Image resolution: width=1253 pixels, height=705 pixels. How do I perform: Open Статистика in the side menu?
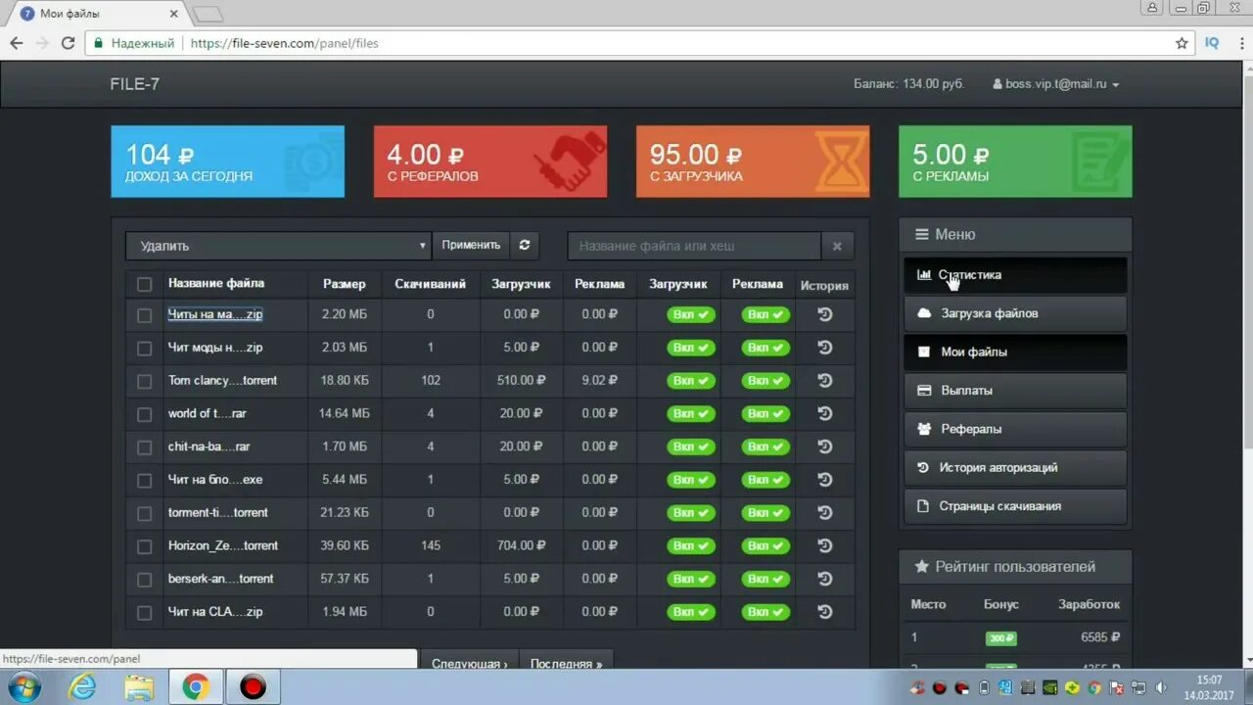pyautogui.click(x=1015, y=275)
